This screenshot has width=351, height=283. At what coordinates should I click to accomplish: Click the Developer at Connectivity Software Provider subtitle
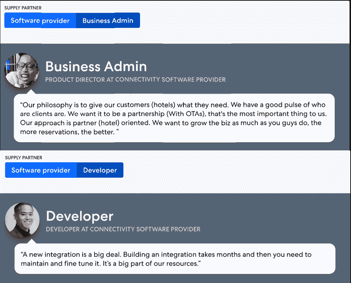(123, 229)
